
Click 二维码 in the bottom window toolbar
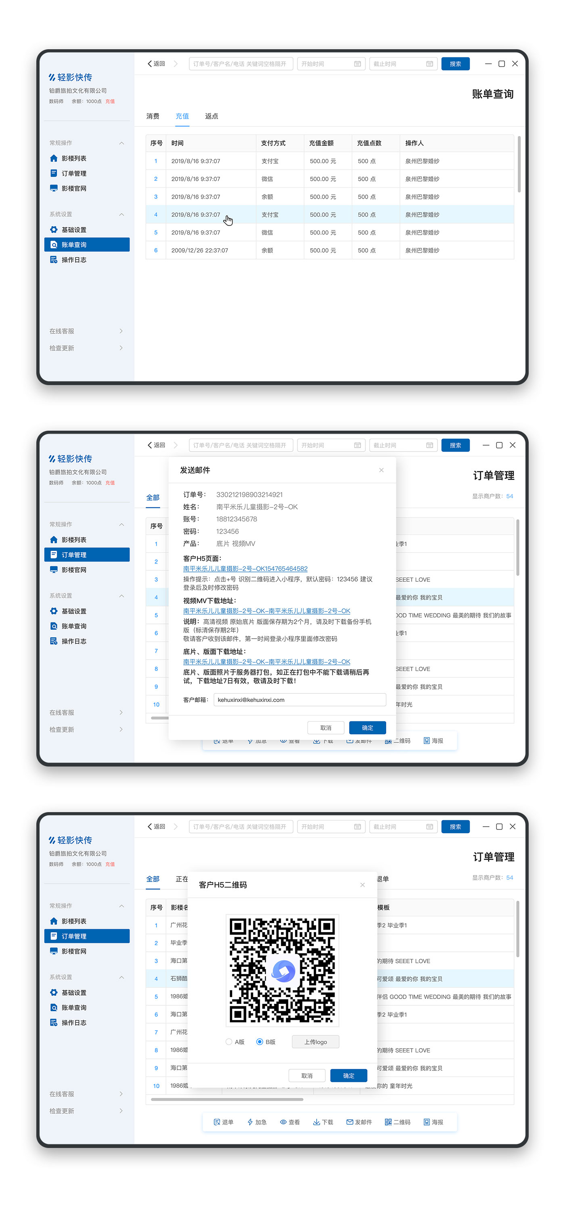tap(398, 1122)
